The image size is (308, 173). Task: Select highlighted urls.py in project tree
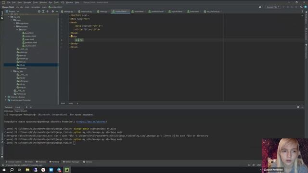point(31,65)
